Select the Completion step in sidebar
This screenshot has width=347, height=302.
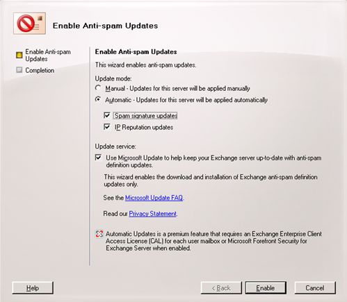click(x=40, y=70)
